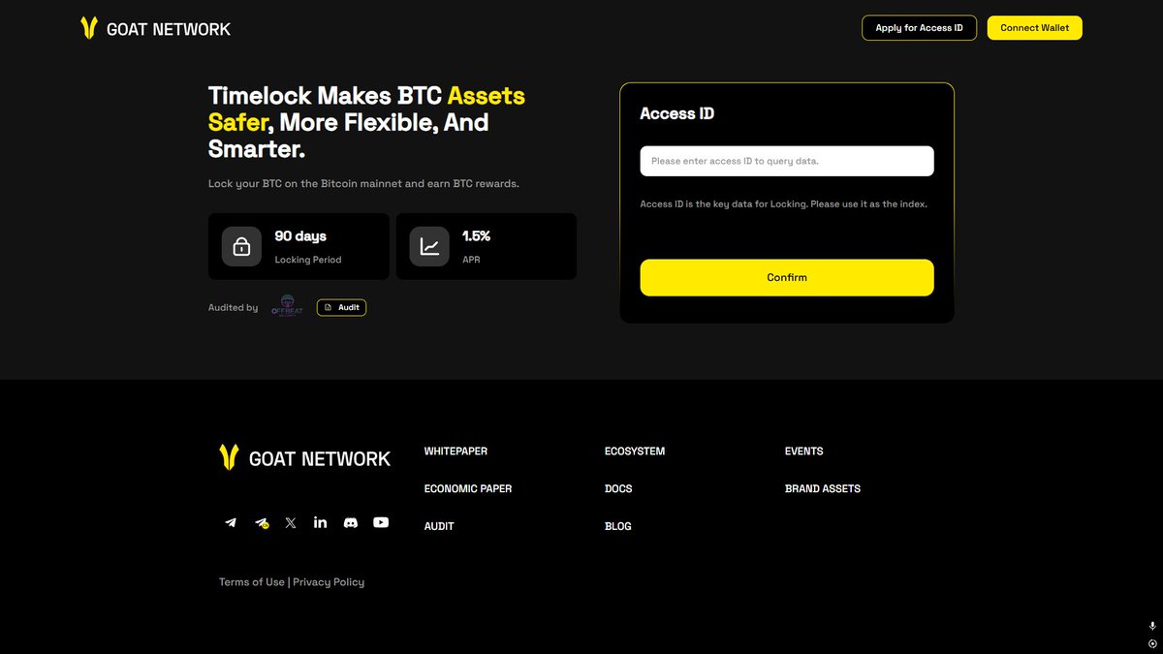This screenshot has width=1163, height=654.
Task: Open the BLOG footer link
Action: click(617, 527)
